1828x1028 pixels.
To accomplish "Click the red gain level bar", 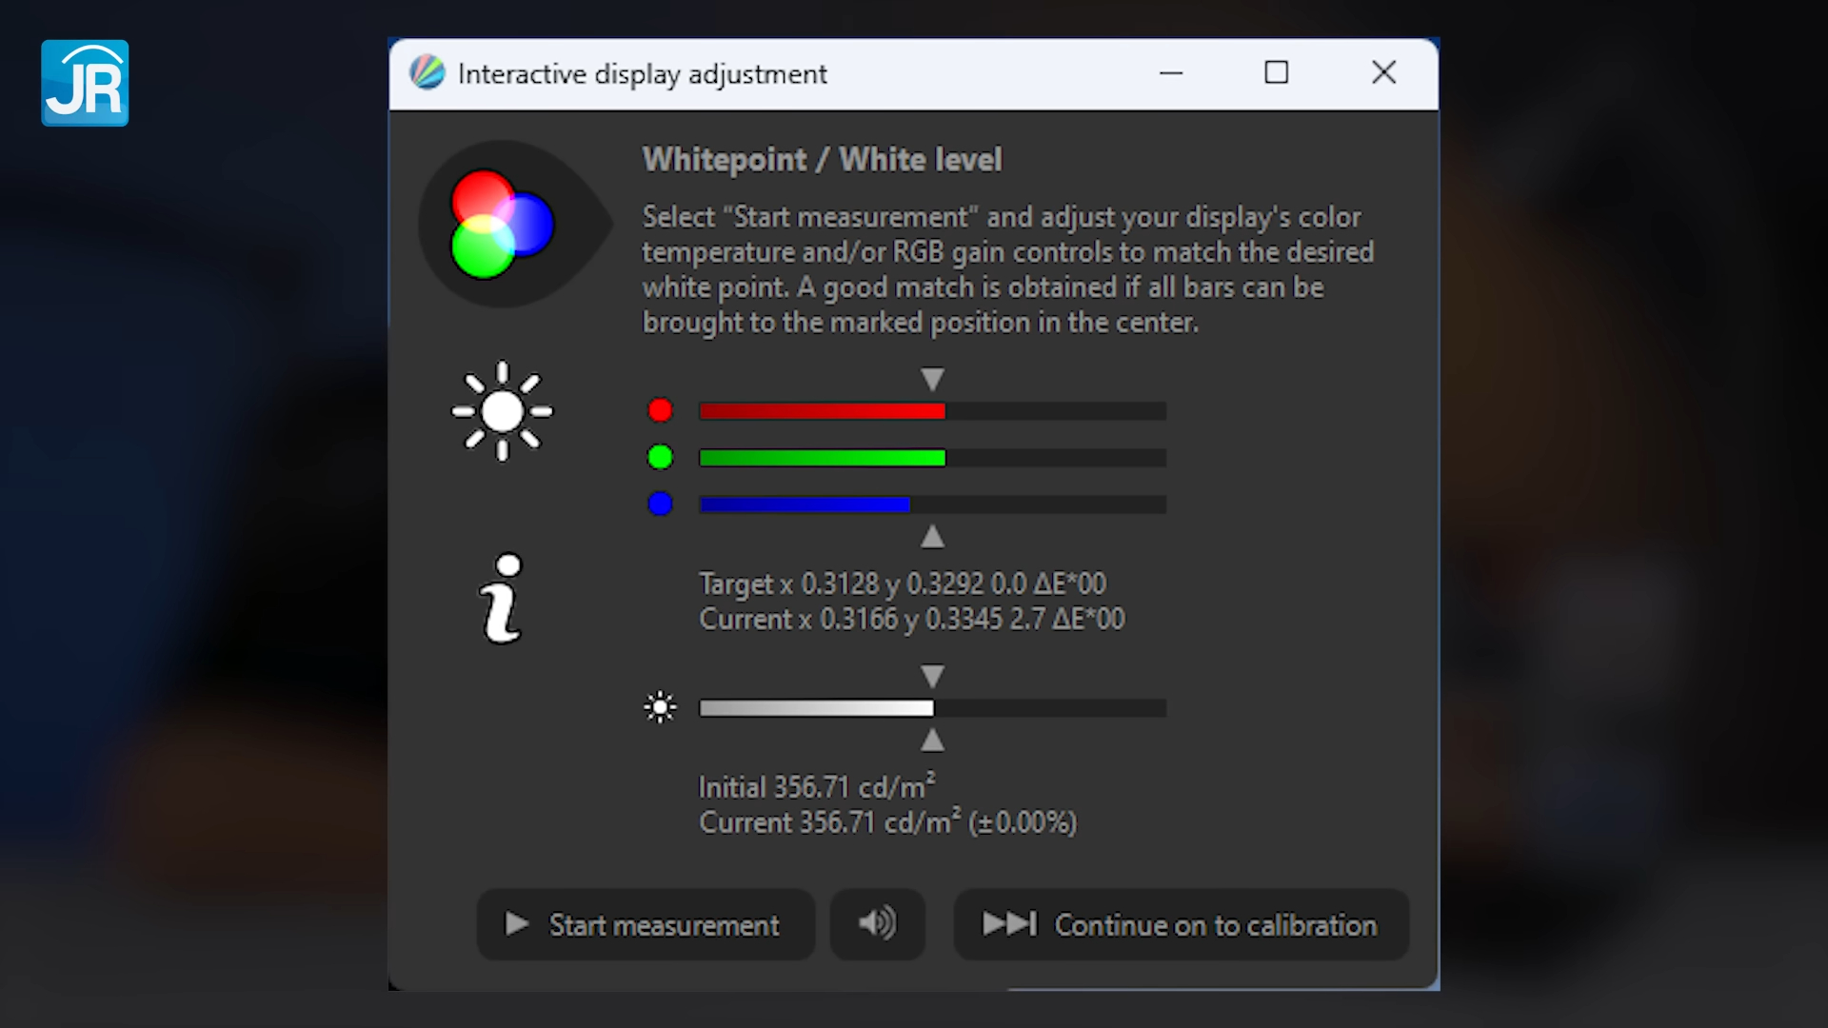I will click(x=932, y=411).
